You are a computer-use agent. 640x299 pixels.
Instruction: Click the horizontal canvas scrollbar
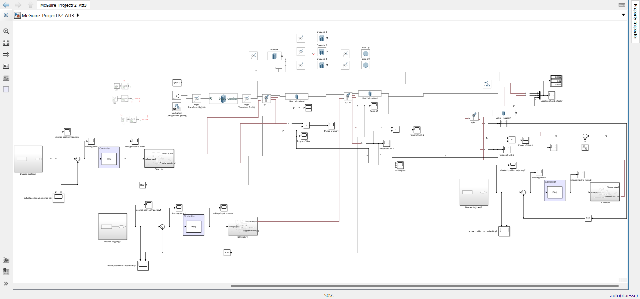(424, 286)
